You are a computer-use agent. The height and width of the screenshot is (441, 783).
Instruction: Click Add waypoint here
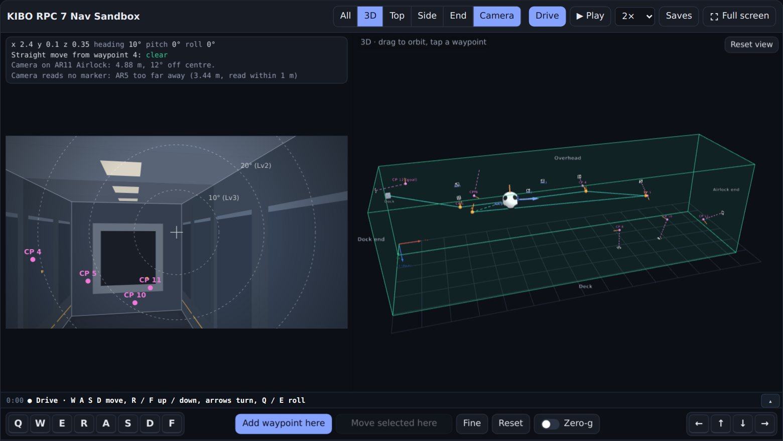(x=284, y=423)
